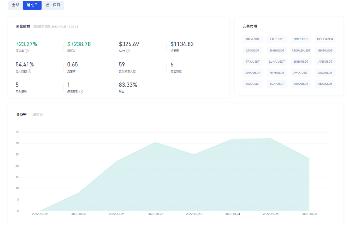This screenshot has width=349, height=226.
Task: Click the ANC/USDT market tag
Action: (325, 84)
